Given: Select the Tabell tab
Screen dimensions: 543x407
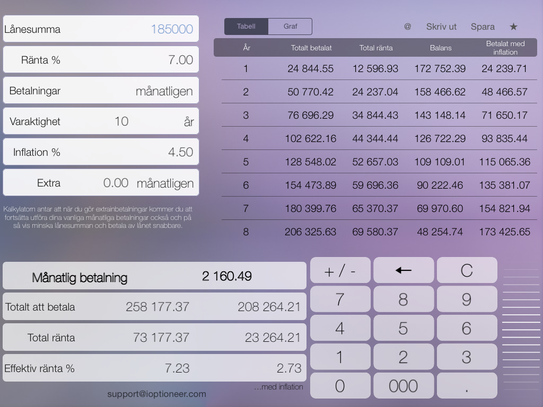Looking at the screenshot, I should point(247,26).
